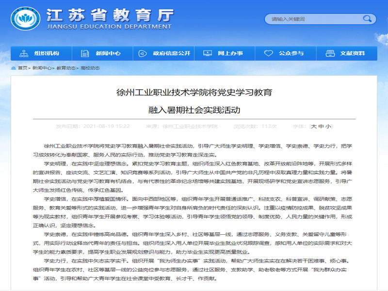
Task: Click the home icon in the breadcrumb
Action: pos(14,68)
